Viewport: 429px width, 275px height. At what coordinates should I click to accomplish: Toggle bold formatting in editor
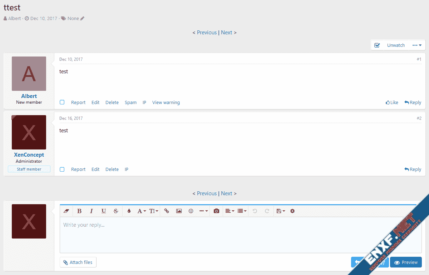click(x=79, y=211)
